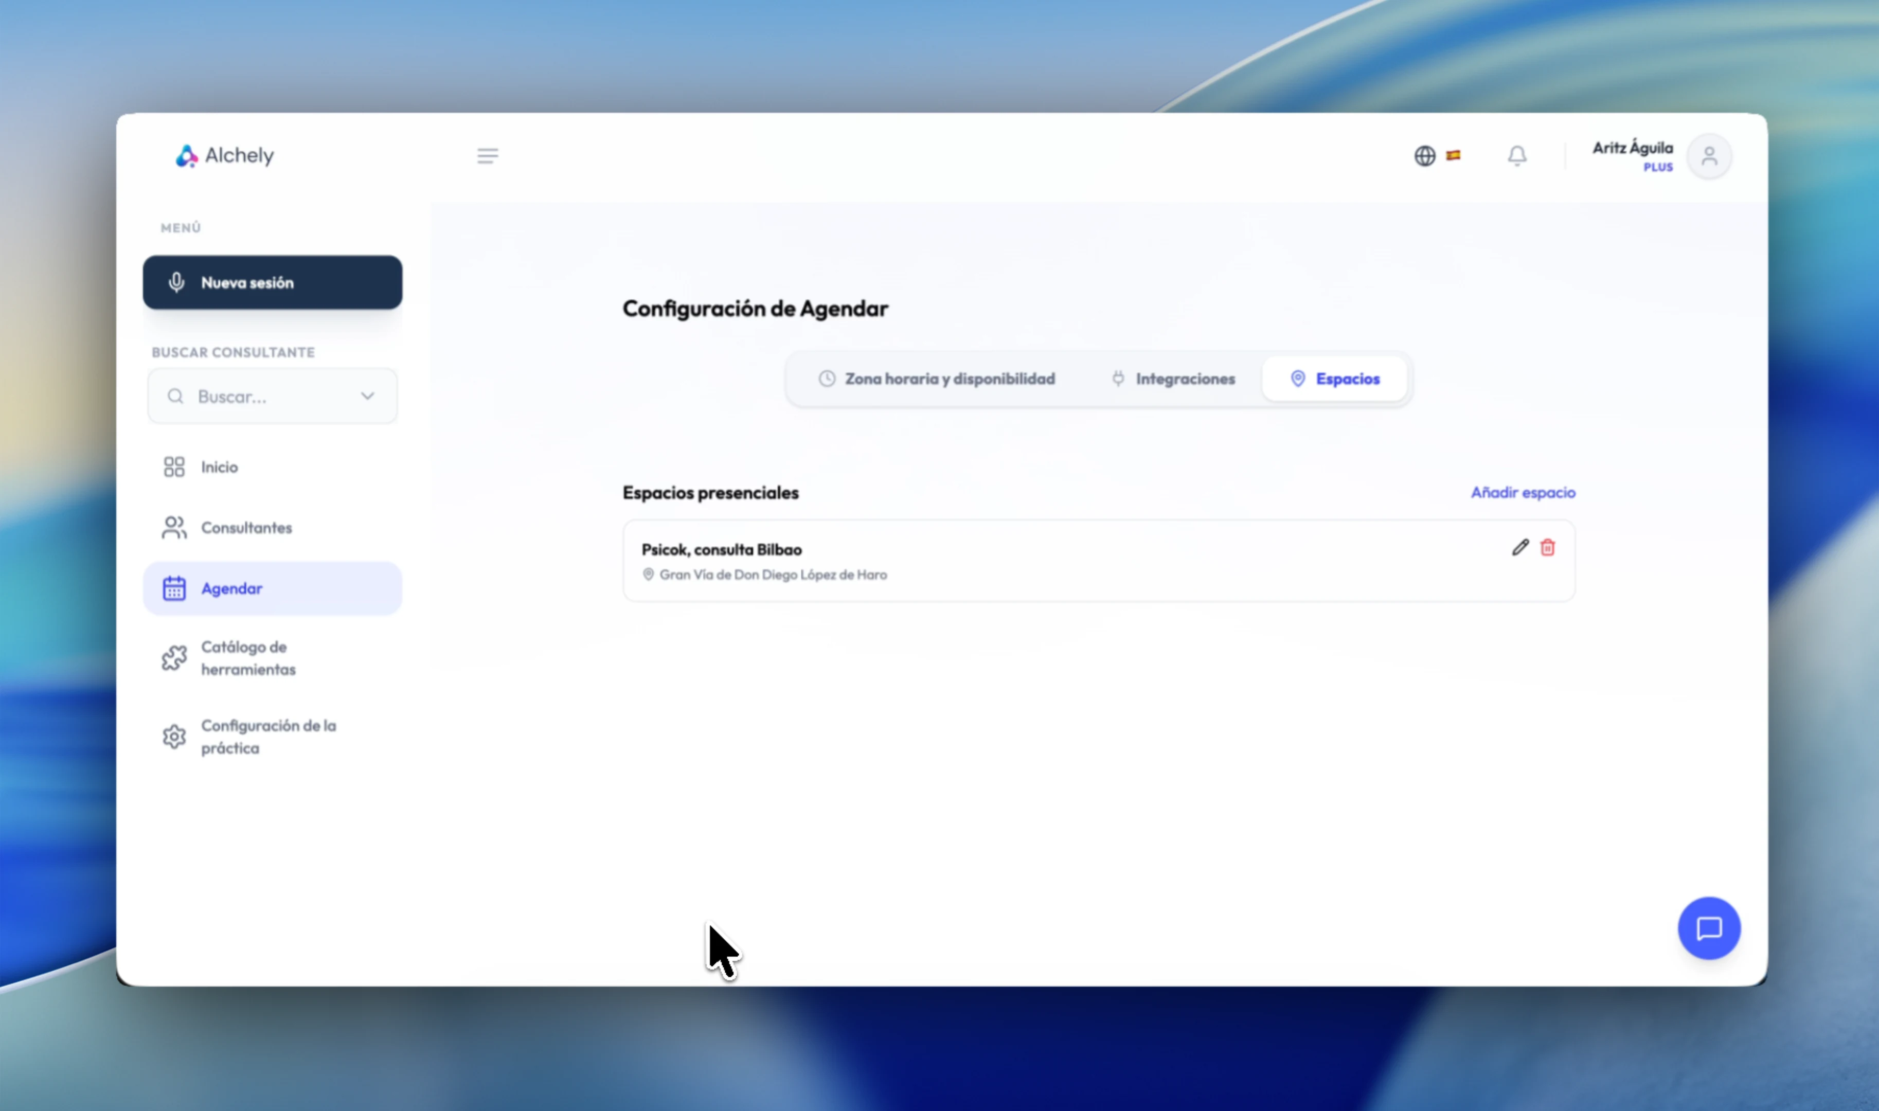Click the PLUS plan badge
This screenshot has height=1111, width=1879.
pos(1657,168)
